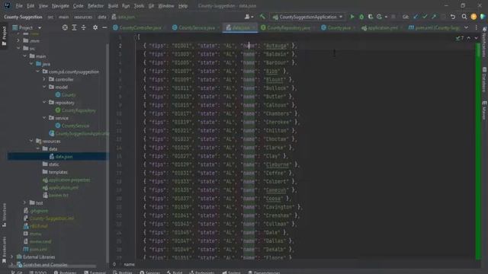Open Project panel gear options
This screenshot has width=488, height=274.
click(95, 27)
